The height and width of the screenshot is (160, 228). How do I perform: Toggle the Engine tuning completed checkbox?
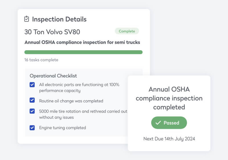[x=32, y=128]
